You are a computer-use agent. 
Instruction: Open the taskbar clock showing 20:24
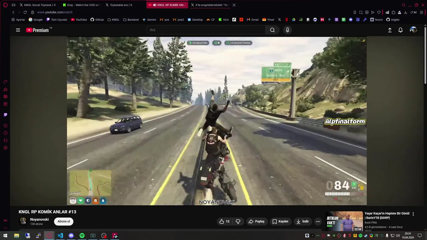point(408,236)
